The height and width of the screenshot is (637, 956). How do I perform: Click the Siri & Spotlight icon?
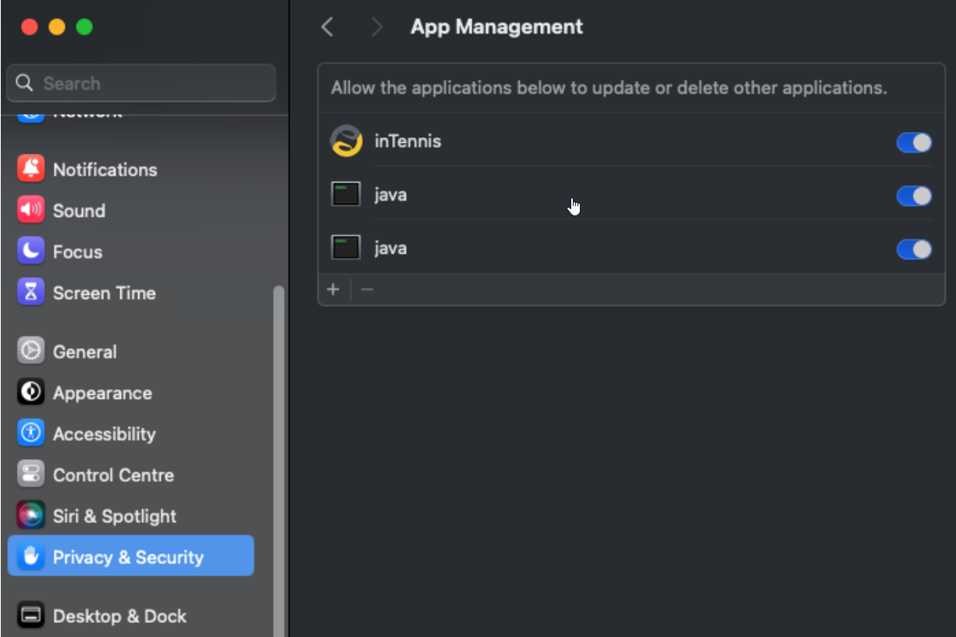tap(31, 515)
